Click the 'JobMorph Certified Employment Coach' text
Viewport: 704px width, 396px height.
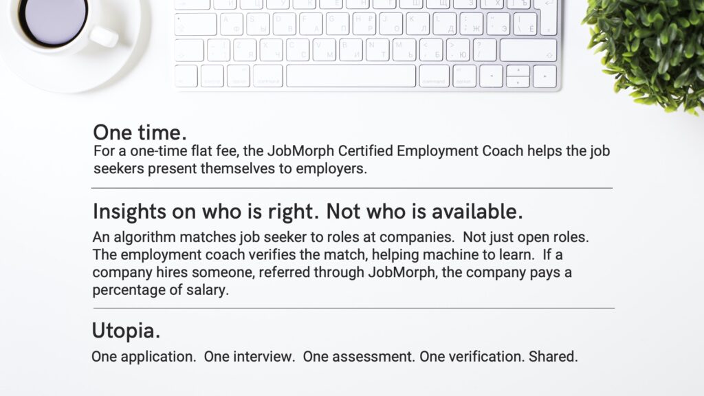[395, 151]
